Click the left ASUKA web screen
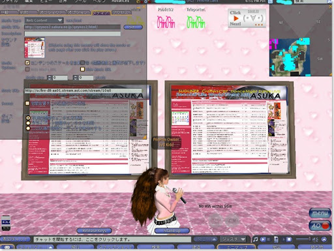The image size is (334, 251). pos(89,130)
